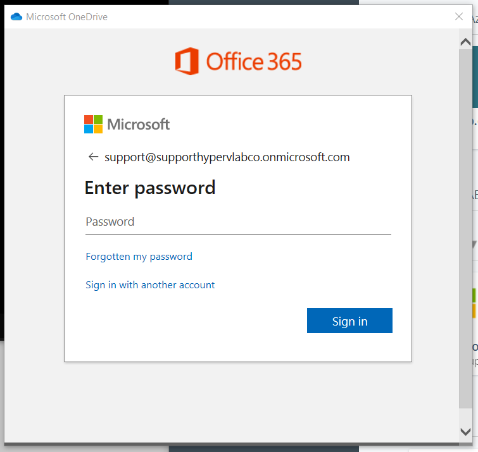Viewport: 478px width, 452px height.
Task: Click the scrollbar track below the thumb
Action: pos(465,416)
